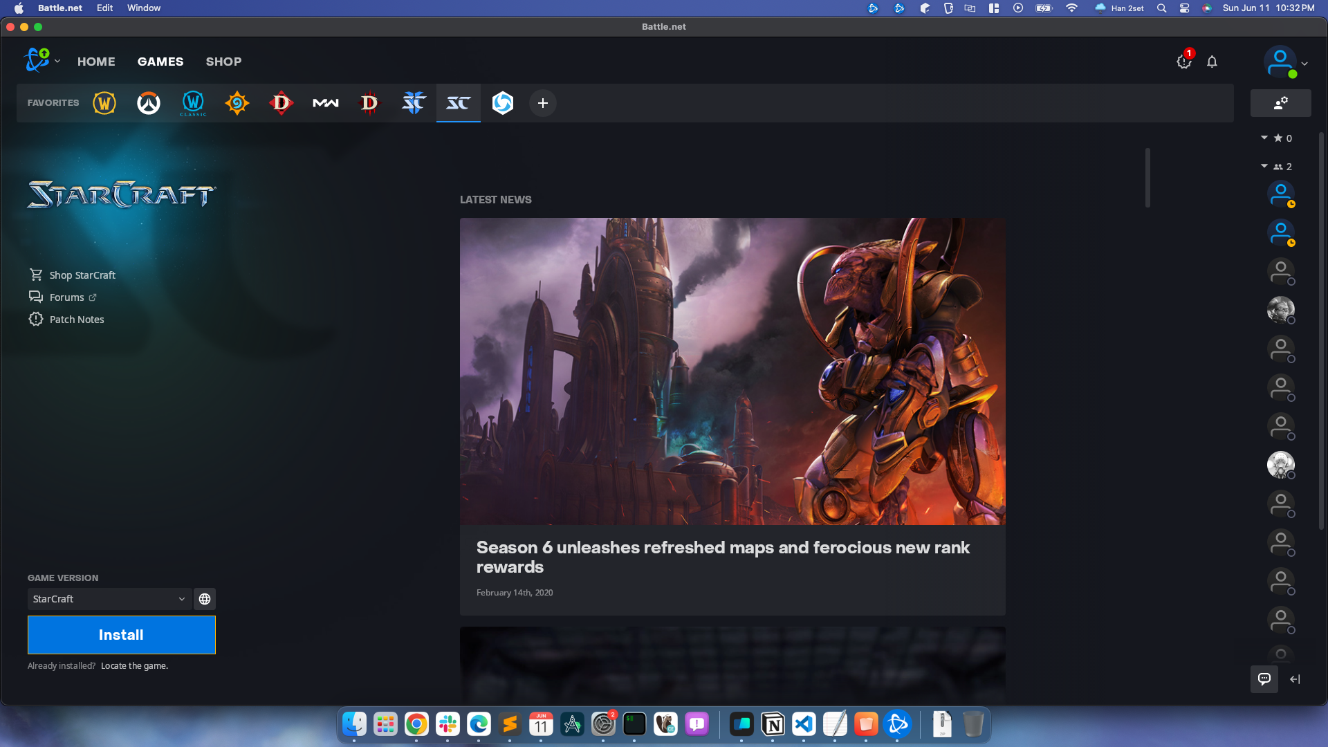The width and height of the screenshot is (1328, 747).
Task: Open the notifications bell
Action: click(1212, 62)
